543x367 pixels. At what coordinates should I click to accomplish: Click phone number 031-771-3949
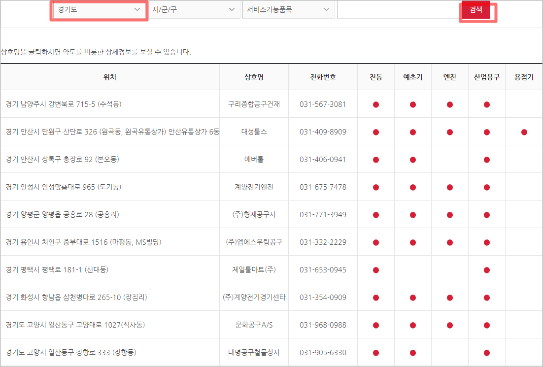click(x=323, y=215)
